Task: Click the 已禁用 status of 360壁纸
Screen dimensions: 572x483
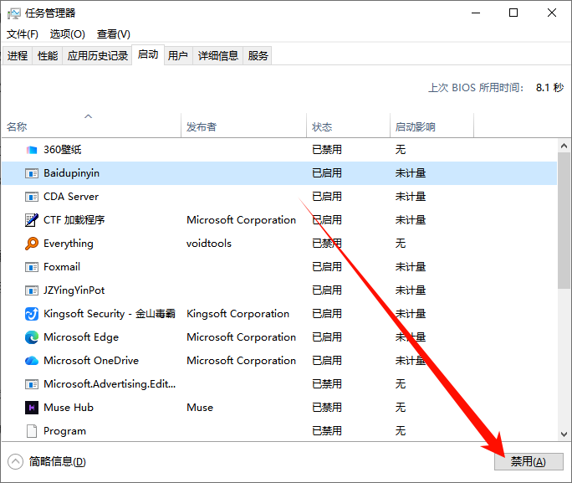Action: [x=327, y=150]
